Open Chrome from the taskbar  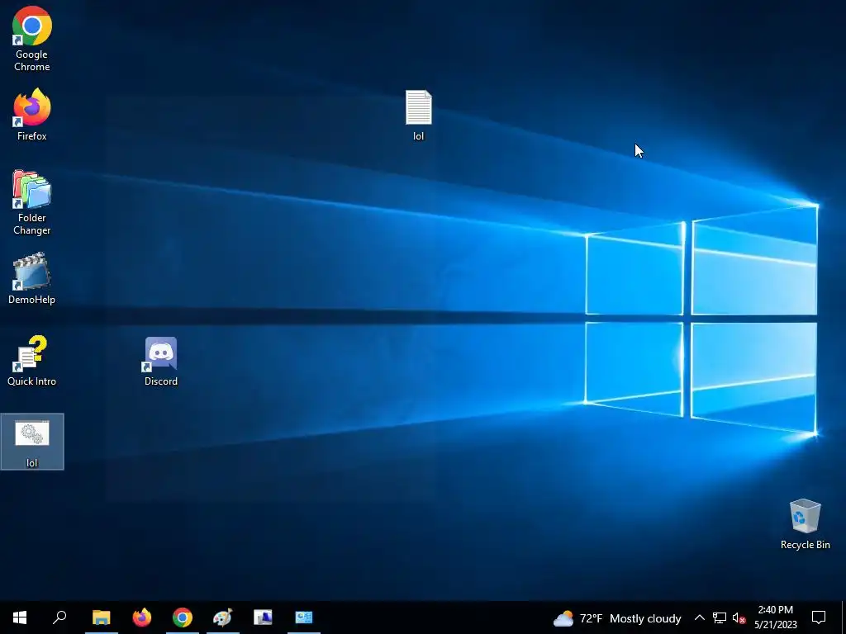click(183, 617)
